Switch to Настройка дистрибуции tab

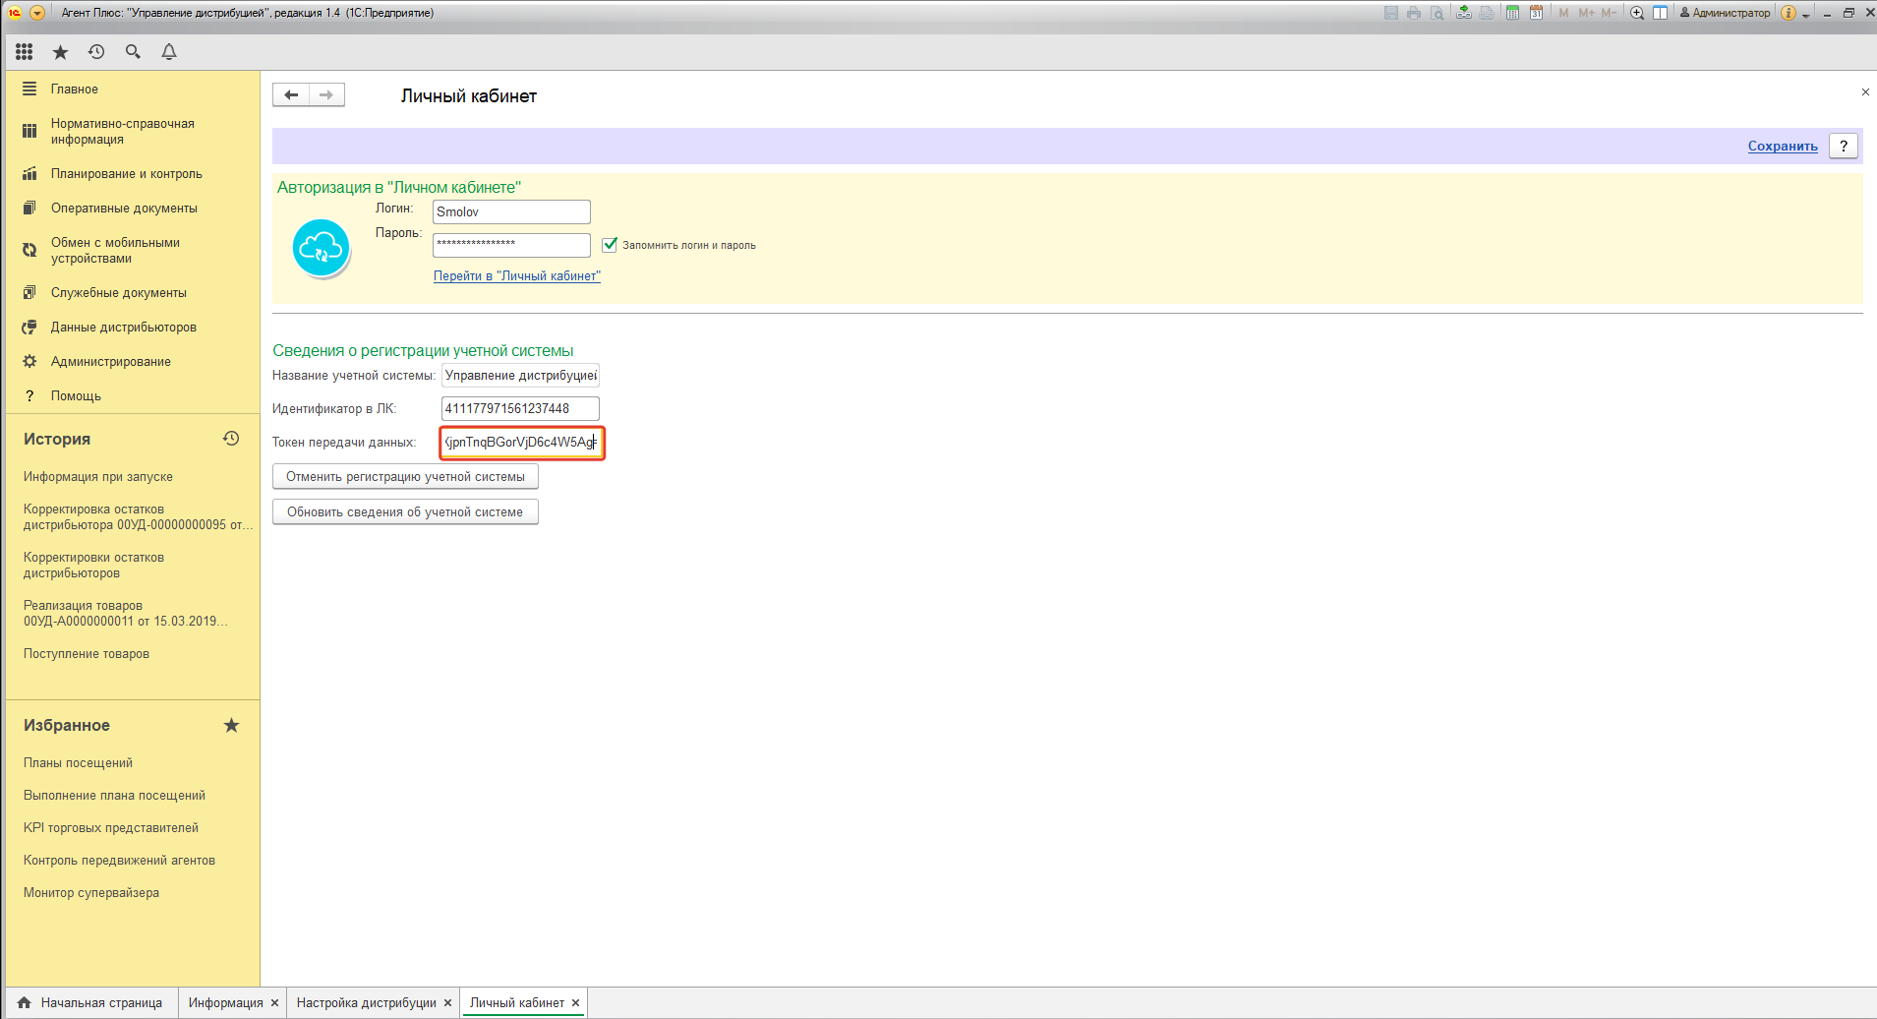point(366,1002)
